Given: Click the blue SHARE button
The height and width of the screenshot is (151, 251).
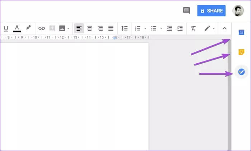Looking at the screenshot, I should 211,11.
